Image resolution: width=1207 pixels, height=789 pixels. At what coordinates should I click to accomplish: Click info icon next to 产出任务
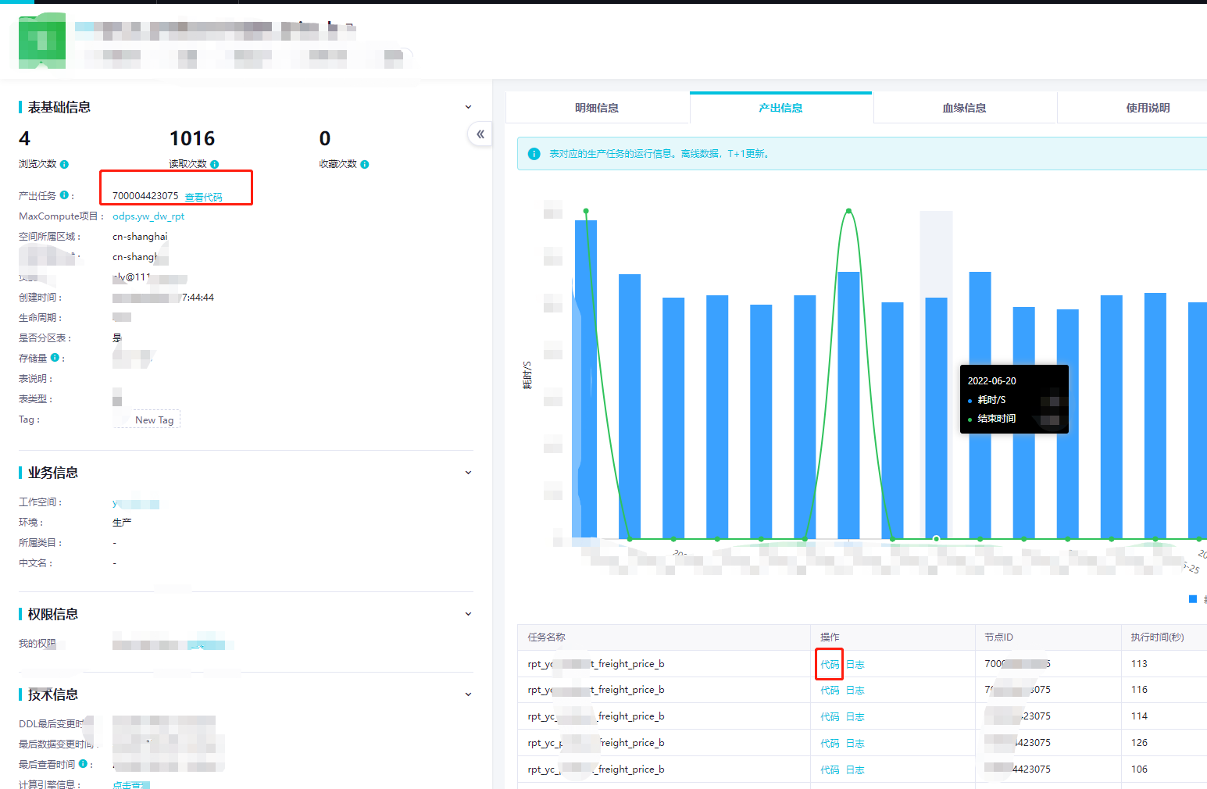[64, 195]
